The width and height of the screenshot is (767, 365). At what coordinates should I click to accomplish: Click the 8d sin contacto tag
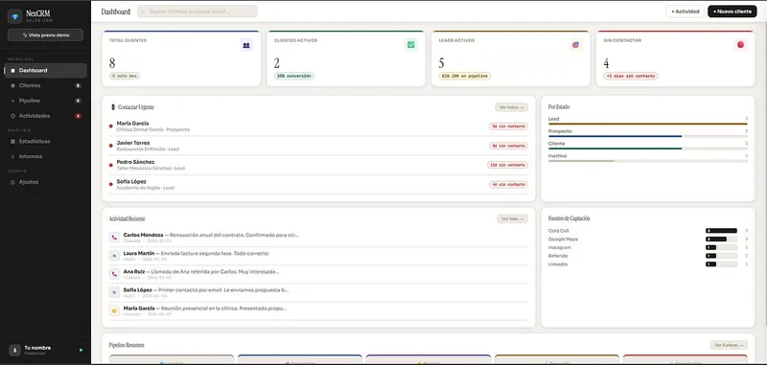pyautogui.click(x=508, y=146)
